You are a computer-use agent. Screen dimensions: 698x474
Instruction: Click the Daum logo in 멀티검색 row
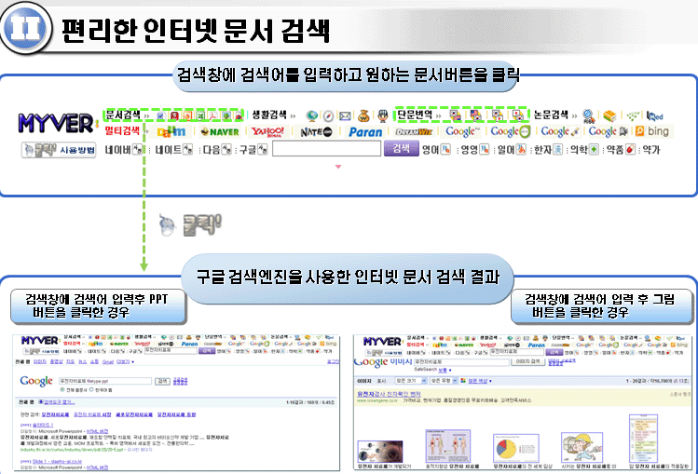(171, 131)
